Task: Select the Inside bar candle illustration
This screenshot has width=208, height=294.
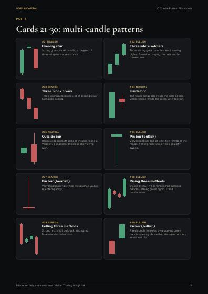Action: tap(117, 103)
